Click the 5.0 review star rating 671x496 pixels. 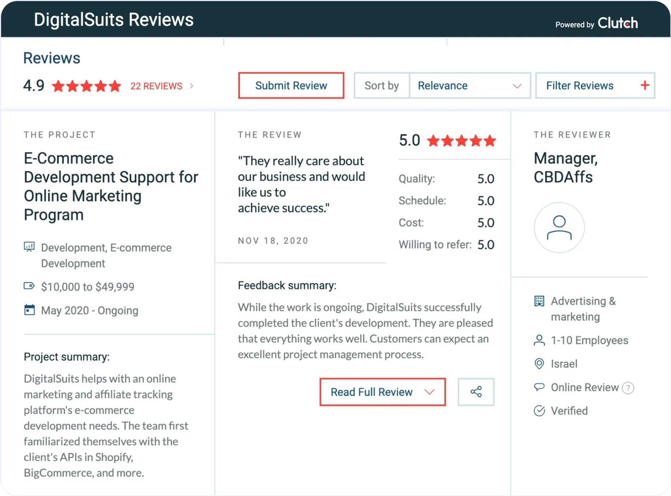461,140
